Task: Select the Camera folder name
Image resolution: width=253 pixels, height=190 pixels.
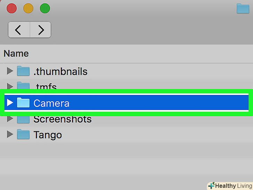Action: point(51,103)
